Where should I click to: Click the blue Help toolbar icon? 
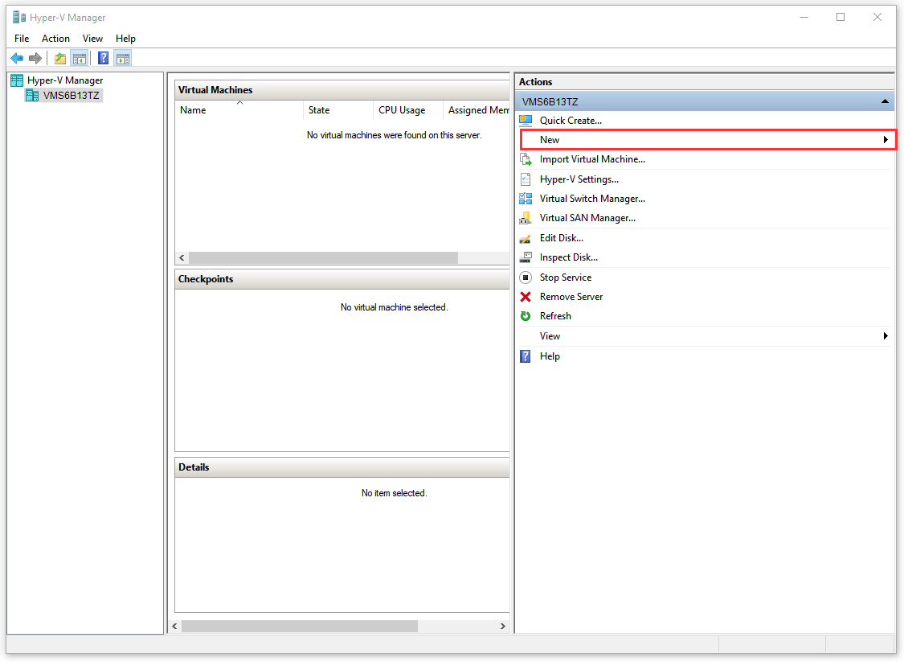pos(103,58)
